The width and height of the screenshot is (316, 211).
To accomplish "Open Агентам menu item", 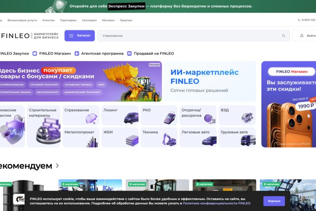I will [48, 20].
